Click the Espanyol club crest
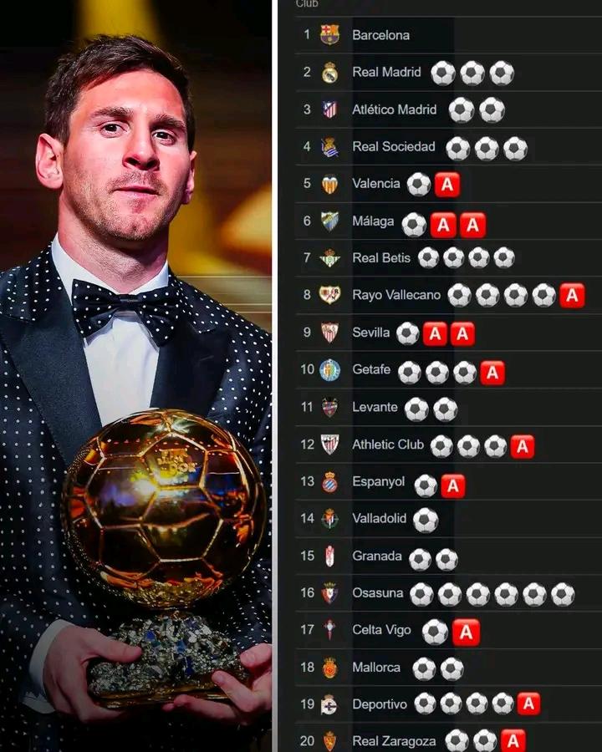602x752 pixels. point(329,482)
